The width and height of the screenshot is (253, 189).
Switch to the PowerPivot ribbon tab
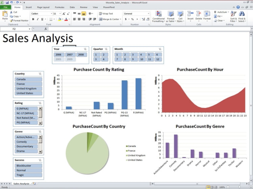(x=109, y=7)
